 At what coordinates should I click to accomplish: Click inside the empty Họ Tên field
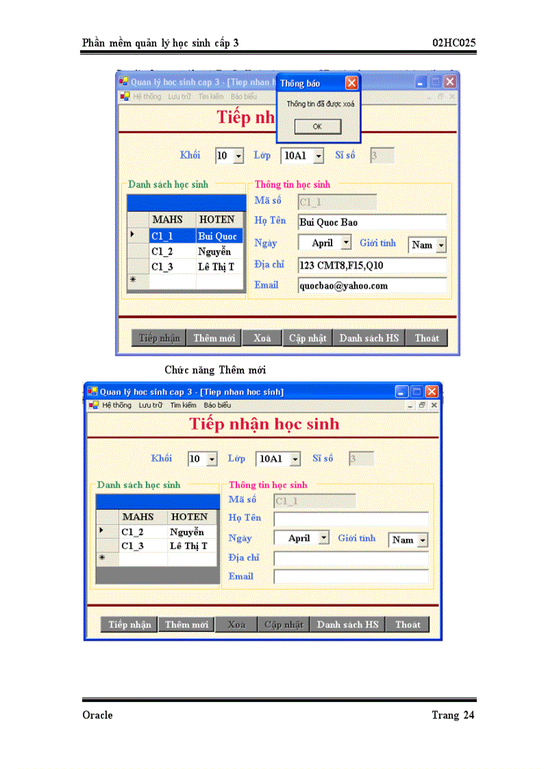351,518
